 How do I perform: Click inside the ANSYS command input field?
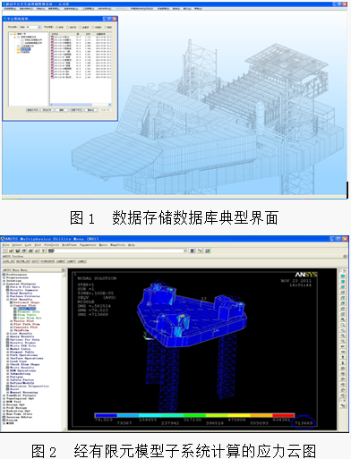(118, 251)
